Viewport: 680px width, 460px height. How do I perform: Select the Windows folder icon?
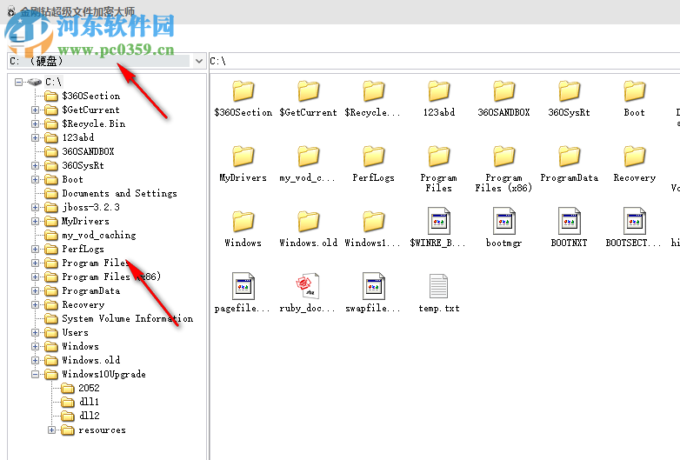243,221
